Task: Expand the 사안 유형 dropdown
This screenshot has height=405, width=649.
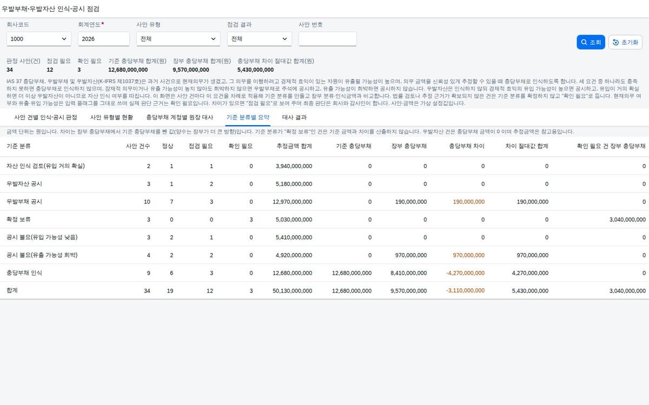Action: tap(178, 39)
